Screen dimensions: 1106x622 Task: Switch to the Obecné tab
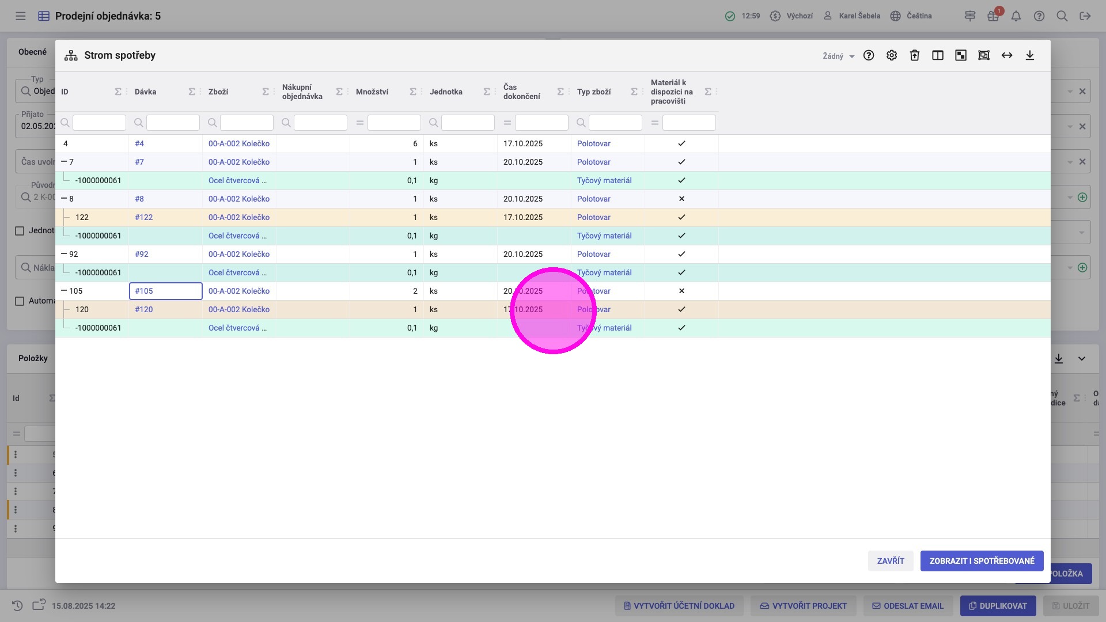click(32, 52)
